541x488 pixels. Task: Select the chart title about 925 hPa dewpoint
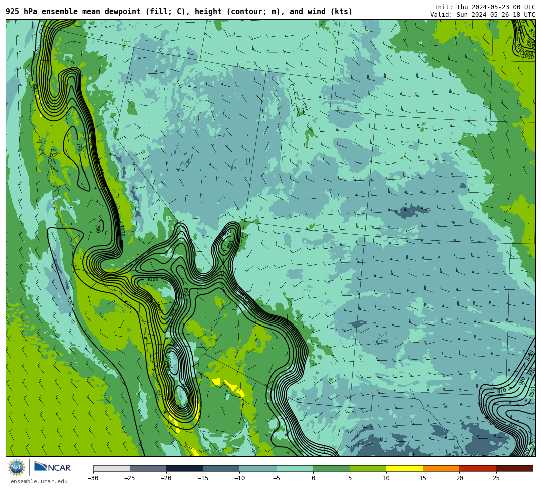(179, 12)
